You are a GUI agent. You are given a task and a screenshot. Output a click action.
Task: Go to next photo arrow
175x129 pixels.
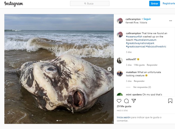pos(109,69)
